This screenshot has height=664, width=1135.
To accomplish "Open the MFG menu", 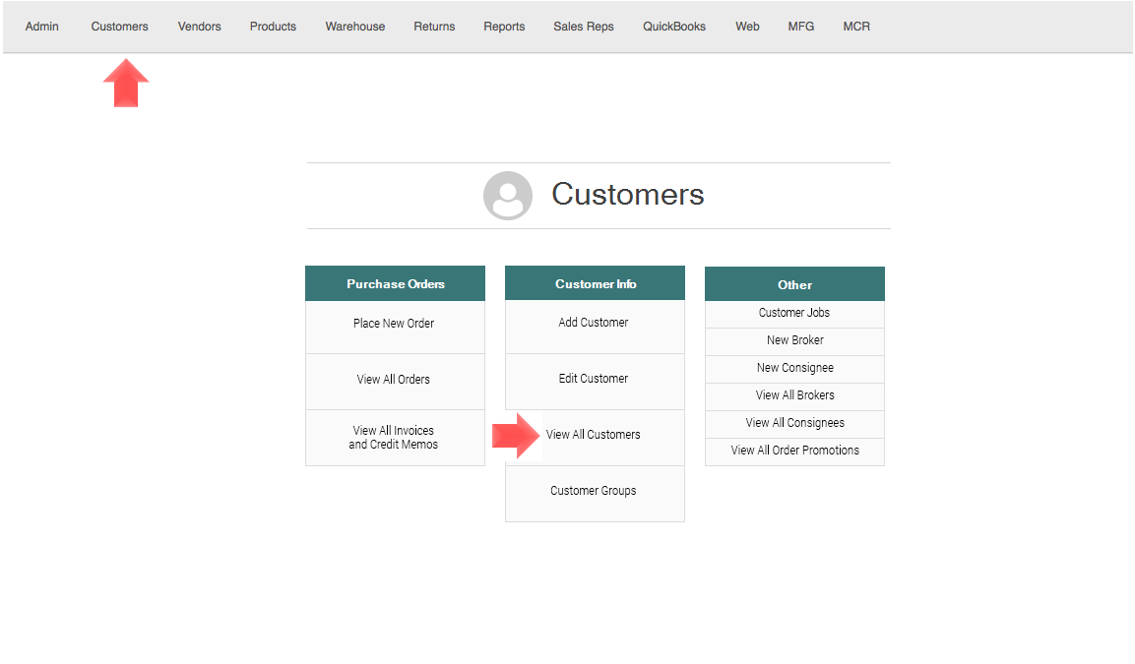I will (x=801, y=27).
